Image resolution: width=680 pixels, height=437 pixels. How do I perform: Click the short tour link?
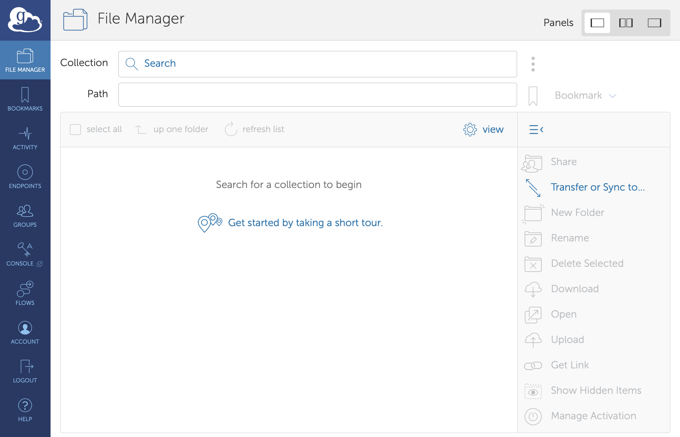point(306,223)
